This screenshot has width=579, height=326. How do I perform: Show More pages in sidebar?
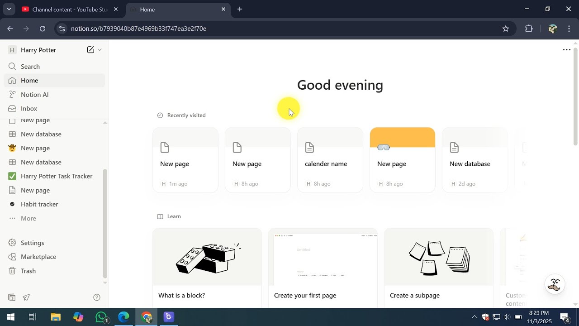coord(54,218)
